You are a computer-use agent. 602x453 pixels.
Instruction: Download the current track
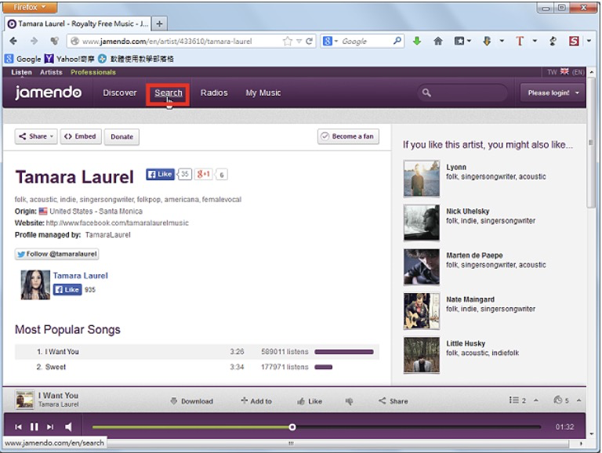(191, 401)
